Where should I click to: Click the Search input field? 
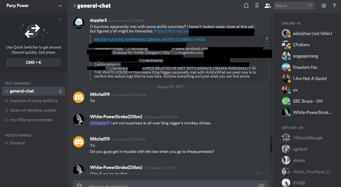292,6
